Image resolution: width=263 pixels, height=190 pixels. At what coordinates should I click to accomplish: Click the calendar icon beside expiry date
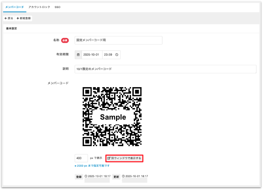[78, 55]
